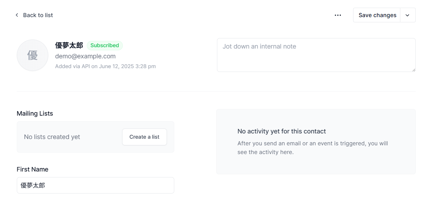Open the three-dot more options menu
435x204 pixels.
point(338,15)
